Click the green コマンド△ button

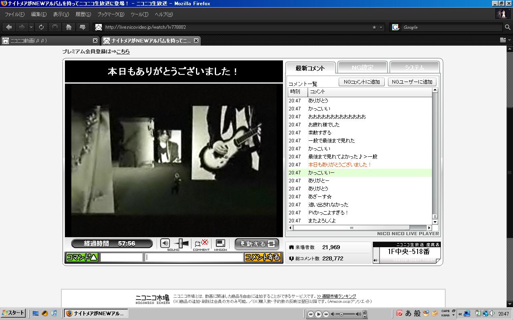pyautogui.click(x=82, y=257)
